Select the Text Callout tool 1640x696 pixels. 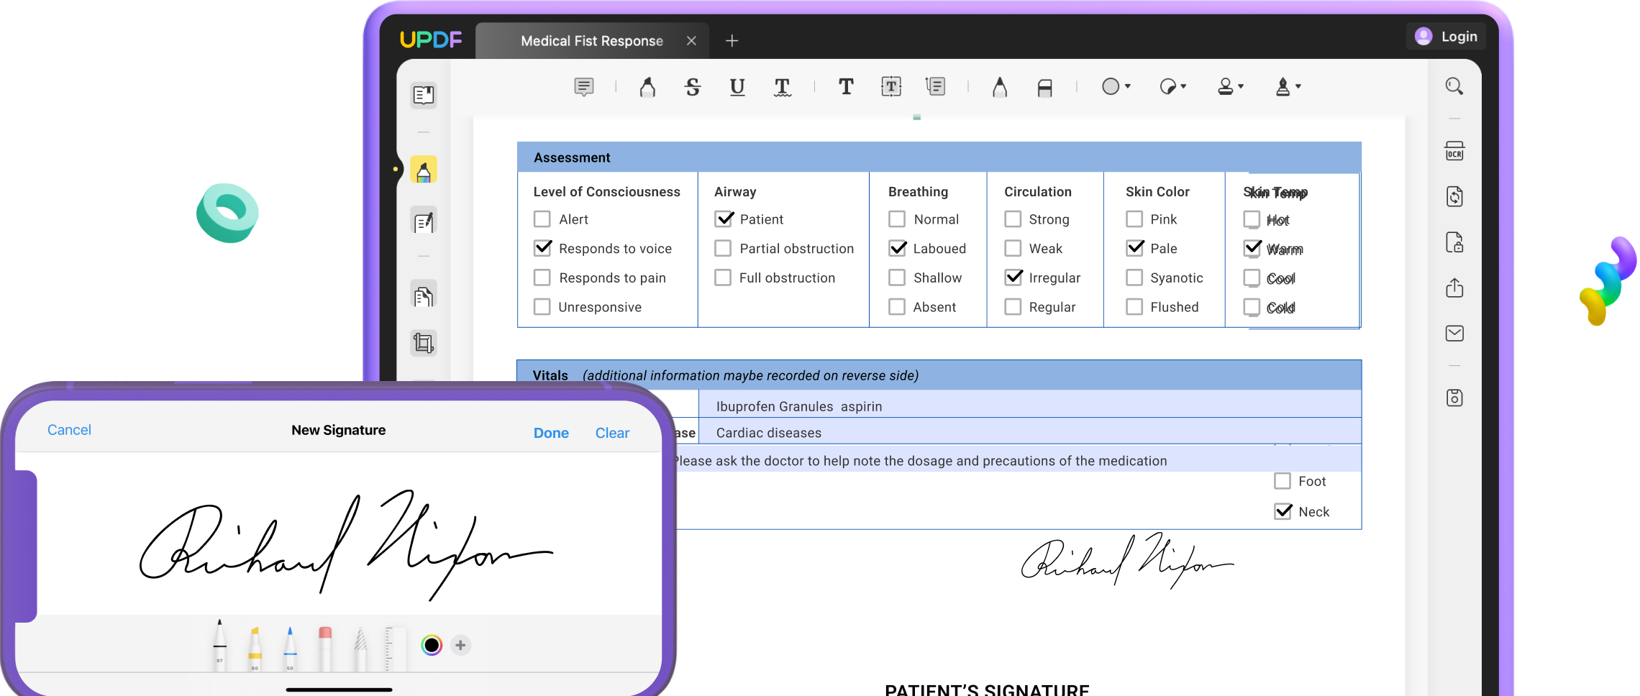(x=936, y=87)
